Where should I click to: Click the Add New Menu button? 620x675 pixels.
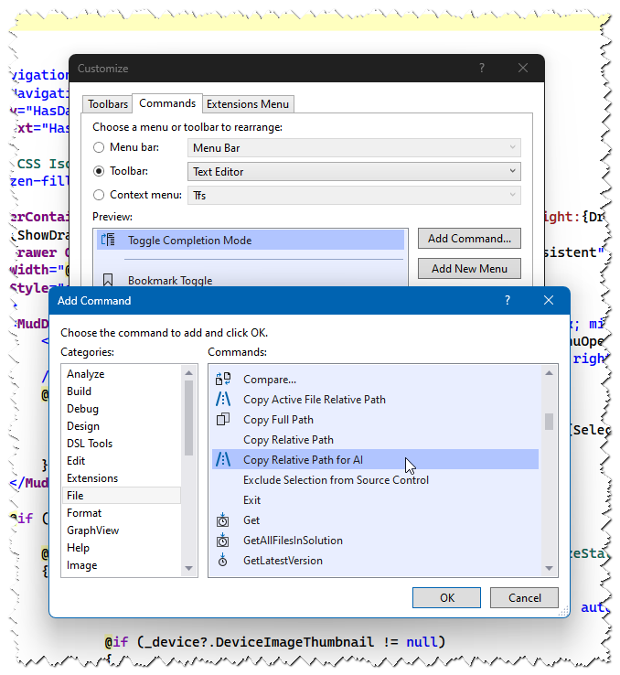468,269
